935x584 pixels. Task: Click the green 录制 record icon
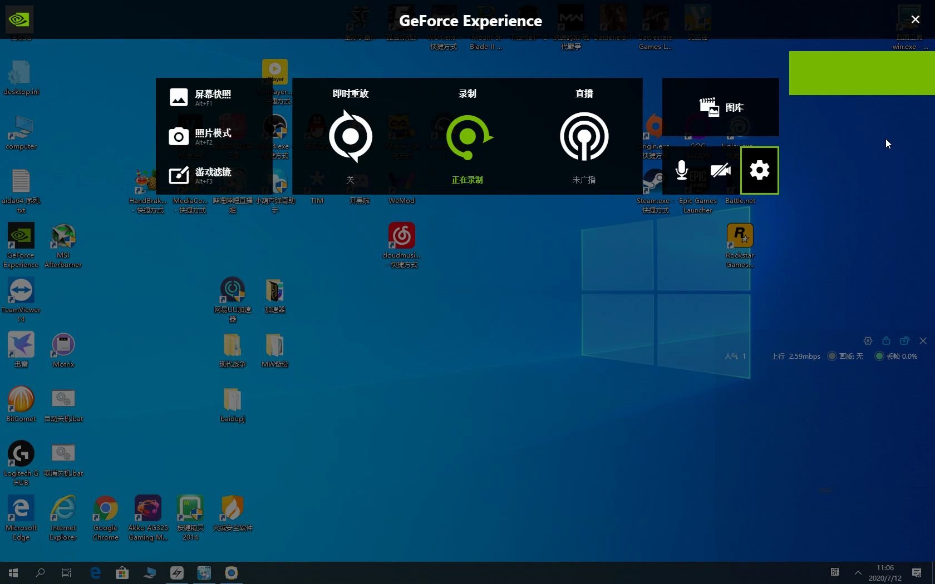pos(469,137)
